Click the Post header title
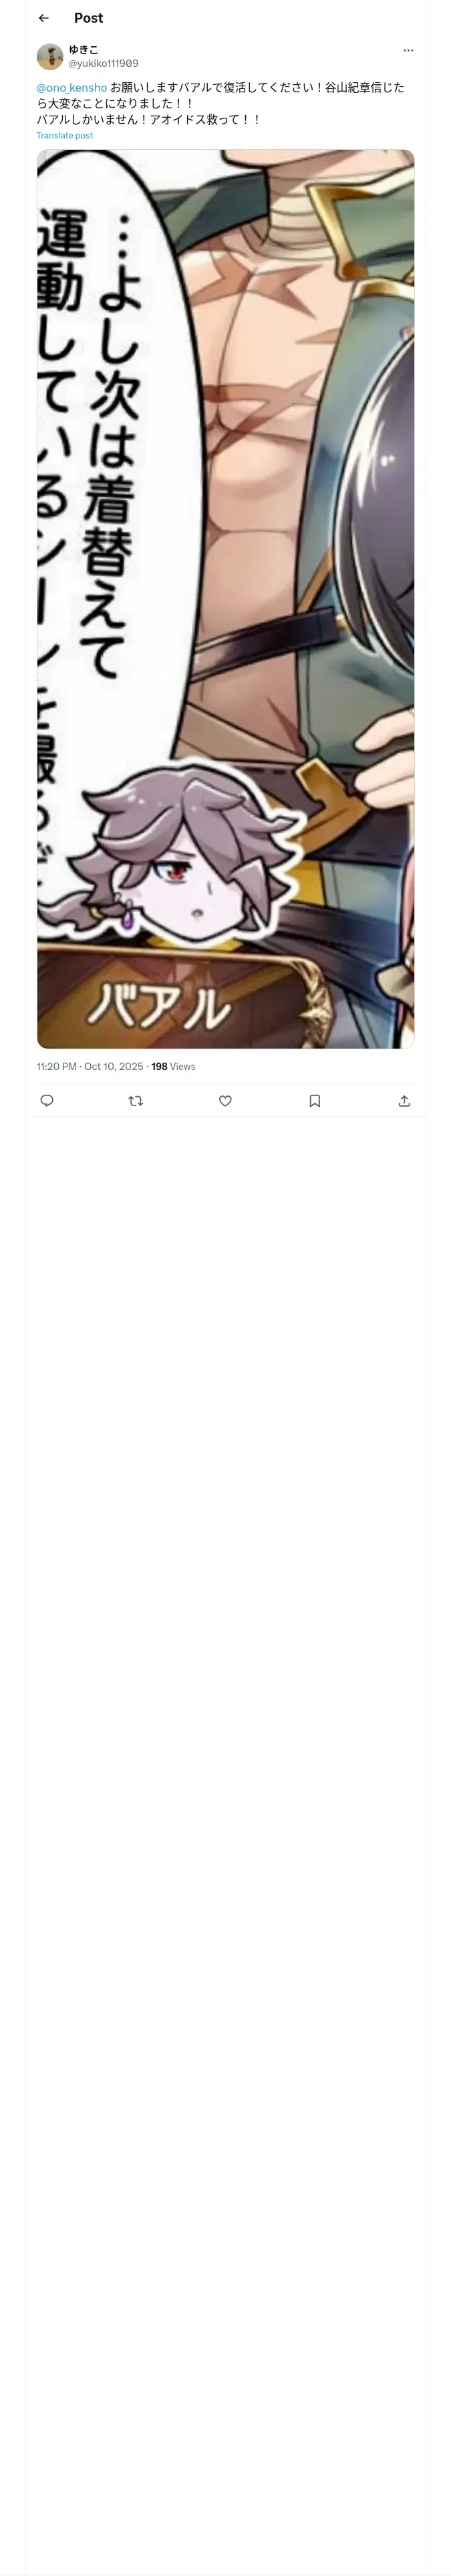The height and width of the screenshot is (2576, 451). pyautogui.click(x=88, y=18)
